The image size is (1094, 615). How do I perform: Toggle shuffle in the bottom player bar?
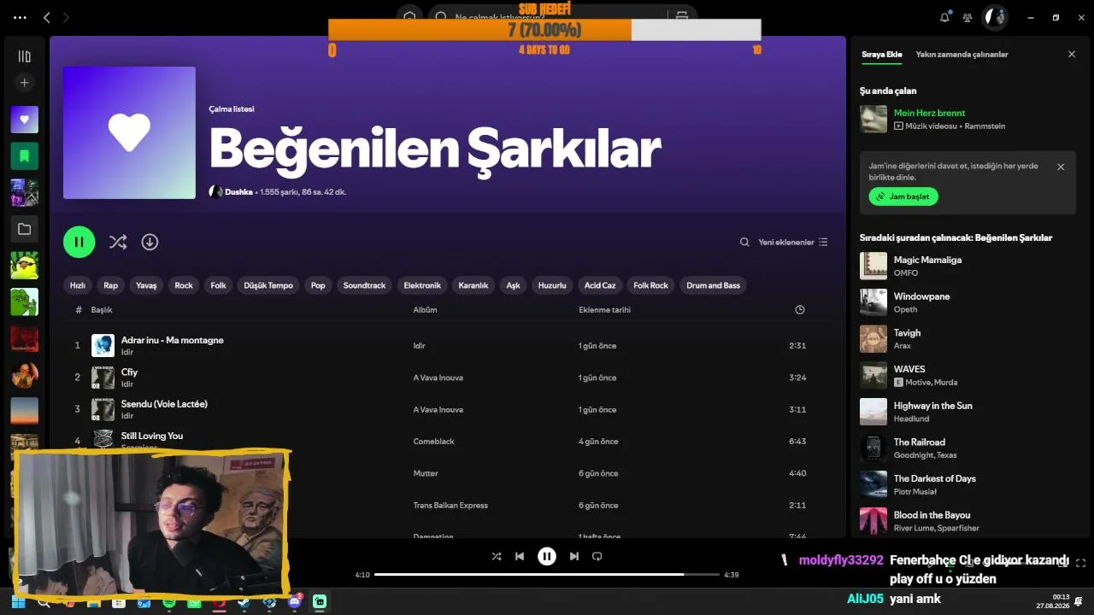pyautogui.click(x=497, y=556)
